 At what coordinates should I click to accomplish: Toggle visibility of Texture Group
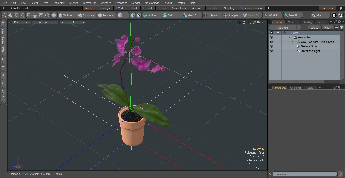click(272, 46)
